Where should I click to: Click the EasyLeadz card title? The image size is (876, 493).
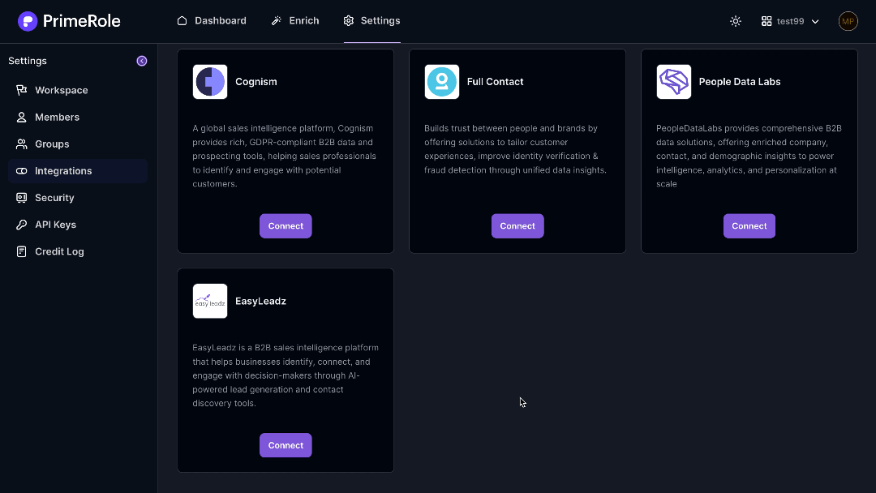[260, 301]
